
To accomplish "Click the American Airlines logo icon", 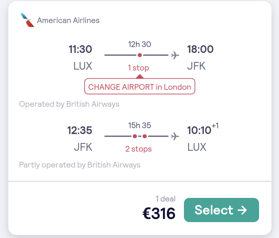I will click(x=27, y=20).
